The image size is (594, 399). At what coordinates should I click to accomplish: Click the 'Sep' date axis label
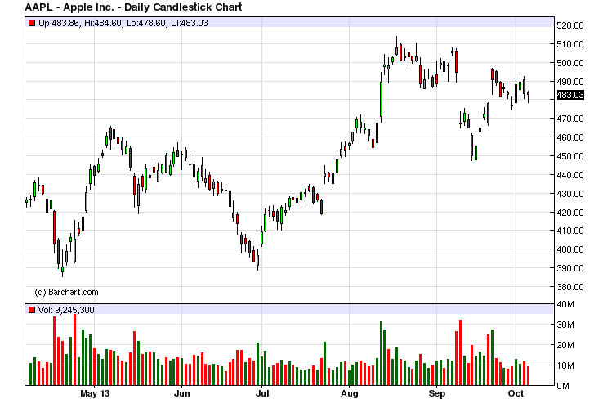(437, 394)
